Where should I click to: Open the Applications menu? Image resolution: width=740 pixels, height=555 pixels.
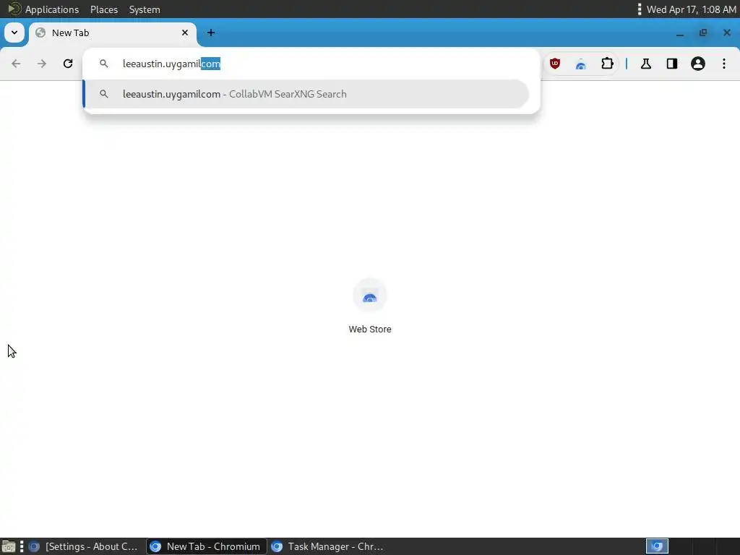pyautogui.click(x=52, y=9)
